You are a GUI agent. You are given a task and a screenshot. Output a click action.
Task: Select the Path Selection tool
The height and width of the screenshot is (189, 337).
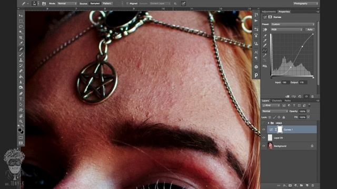pos(21,104)
